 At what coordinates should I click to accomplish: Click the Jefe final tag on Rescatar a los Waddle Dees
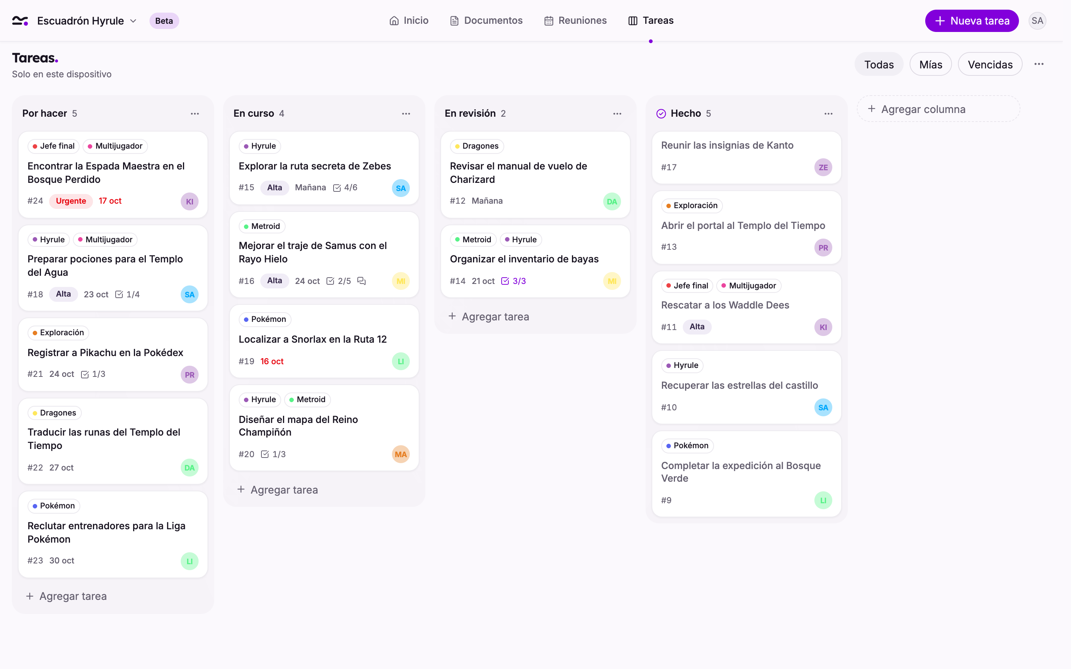click(687, 286)
